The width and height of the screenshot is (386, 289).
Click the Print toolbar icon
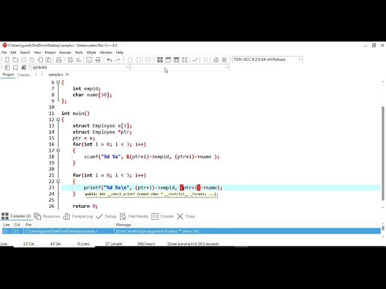coord(59,60)
